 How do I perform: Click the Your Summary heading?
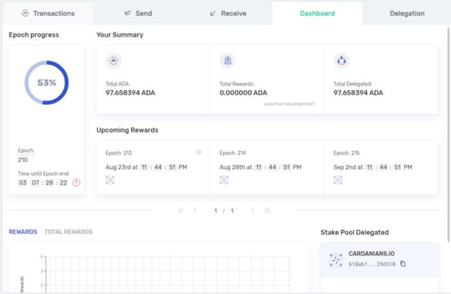tap(120, 35)
